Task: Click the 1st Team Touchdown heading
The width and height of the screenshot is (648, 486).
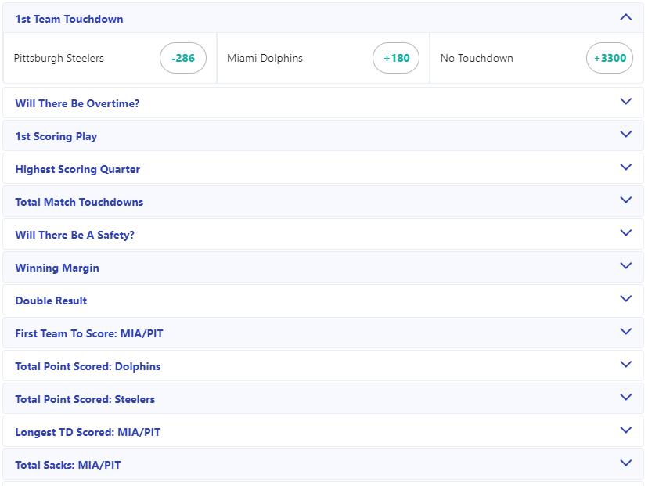Action: 69,19
